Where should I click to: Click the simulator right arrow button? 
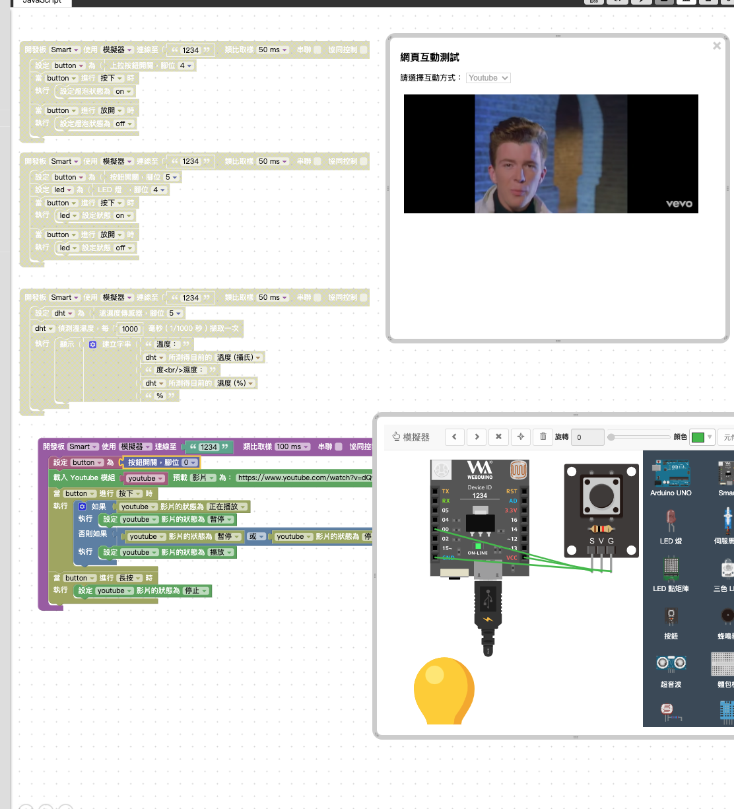click(x=477, y=437)
